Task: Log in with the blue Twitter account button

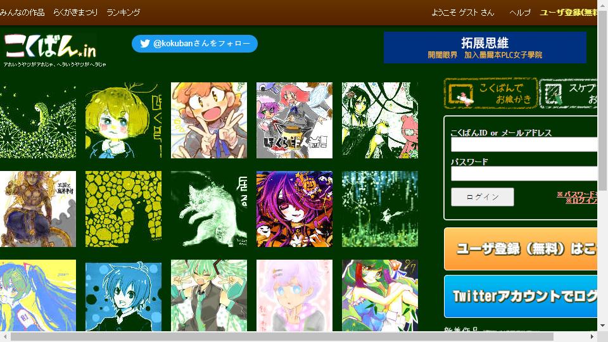Action: click(521, 296)
